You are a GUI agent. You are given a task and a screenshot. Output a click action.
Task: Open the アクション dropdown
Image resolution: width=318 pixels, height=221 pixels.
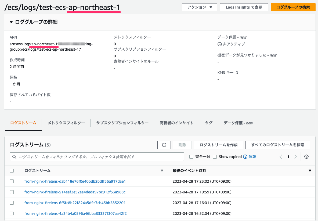(x=199, y=7)
